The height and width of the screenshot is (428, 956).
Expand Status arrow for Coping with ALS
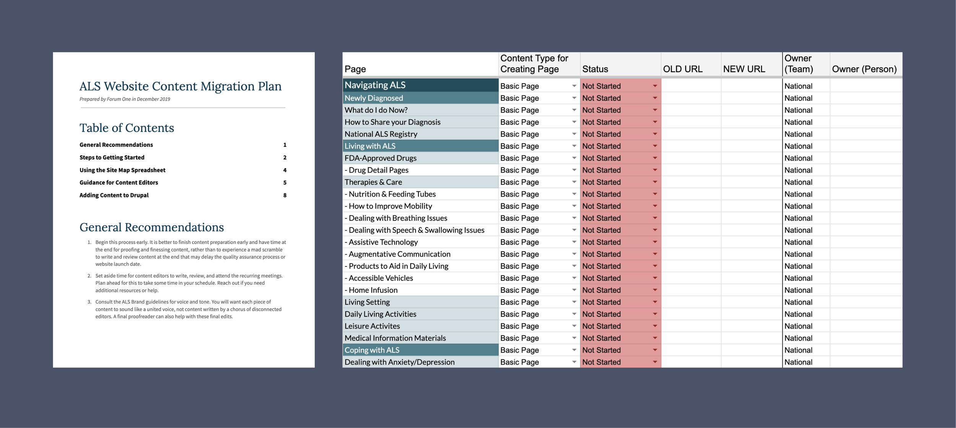pos(655,350)
